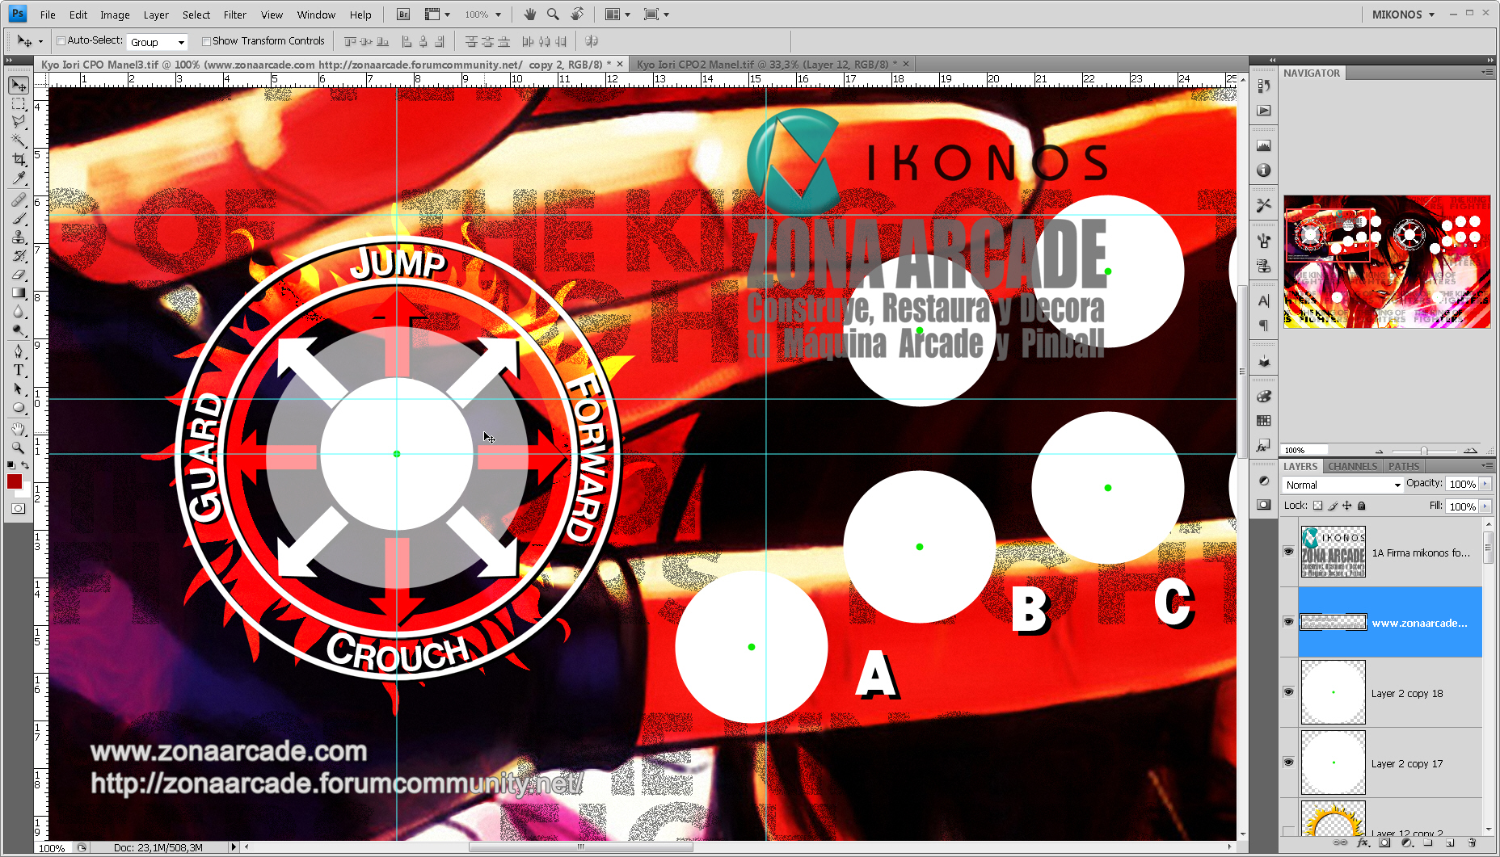Screen dimensions: 1500x857
Task: Create new fill or adjustment layer
Action: [1406, 842]
